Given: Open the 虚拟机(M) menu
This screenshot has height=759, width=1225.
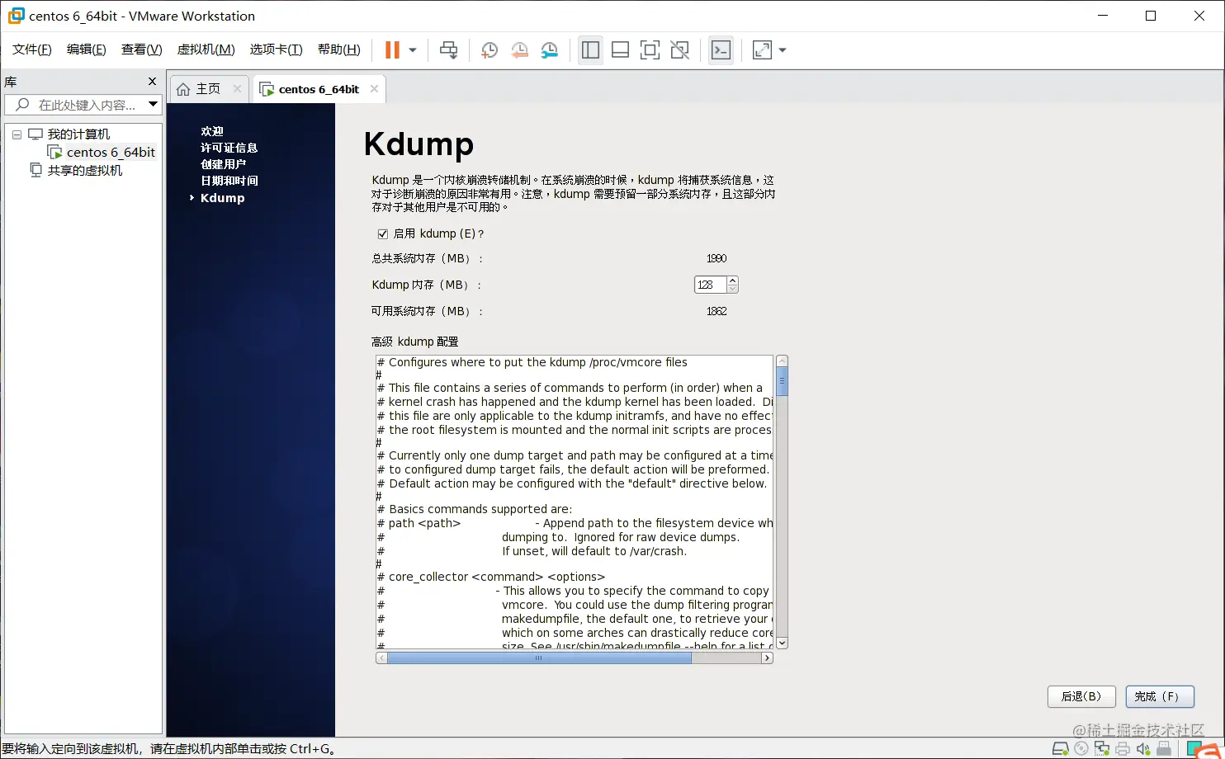Looking at the screenshot, I should coord(206,49).
